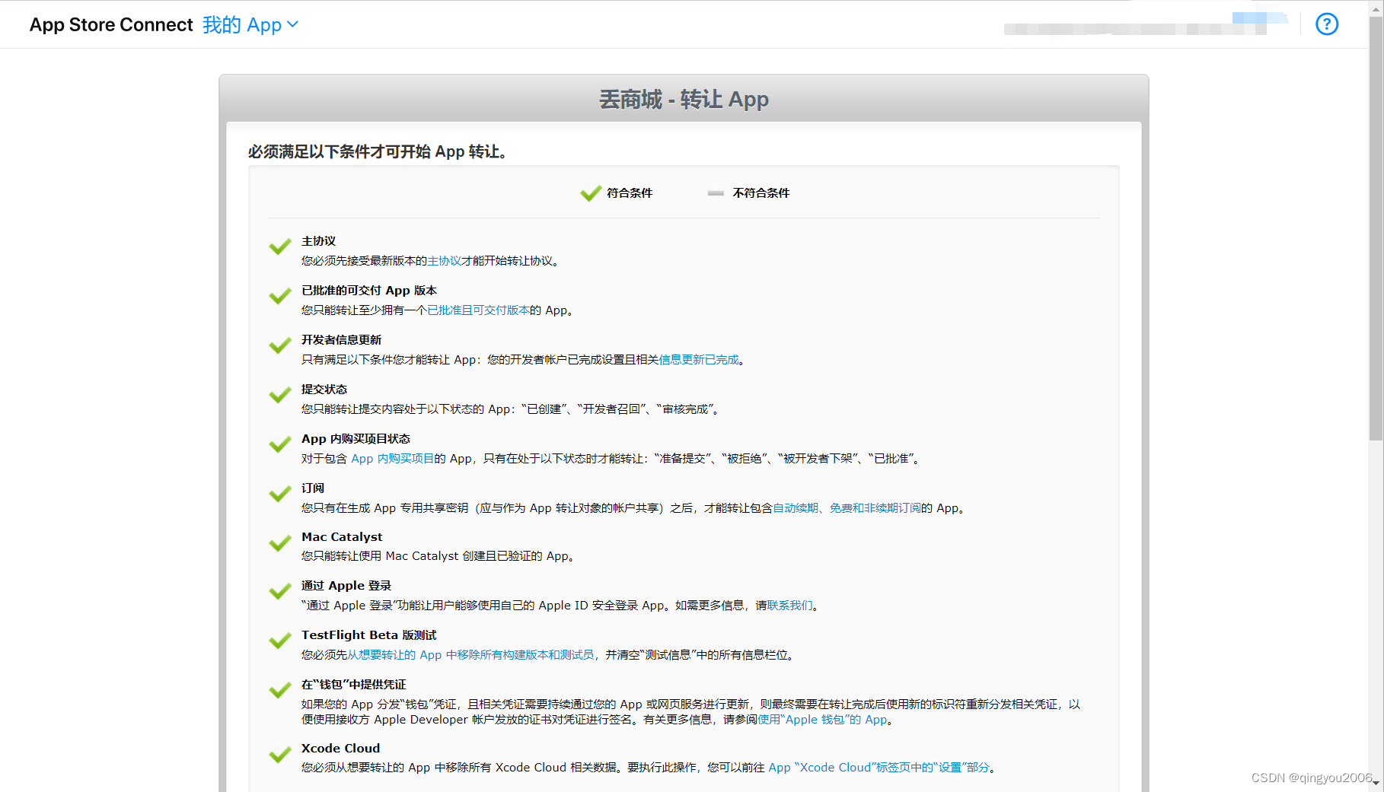Image resolution: width=1384 pixels, height=792 pixels.
Task: Open the 联系我们 link
Action: [789, 606]
